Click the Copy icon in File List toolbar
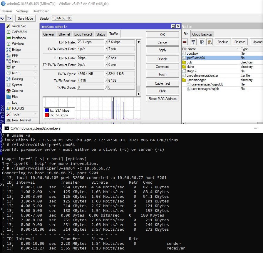The width and height of the screenshot is (263, 253). (202, 42)
